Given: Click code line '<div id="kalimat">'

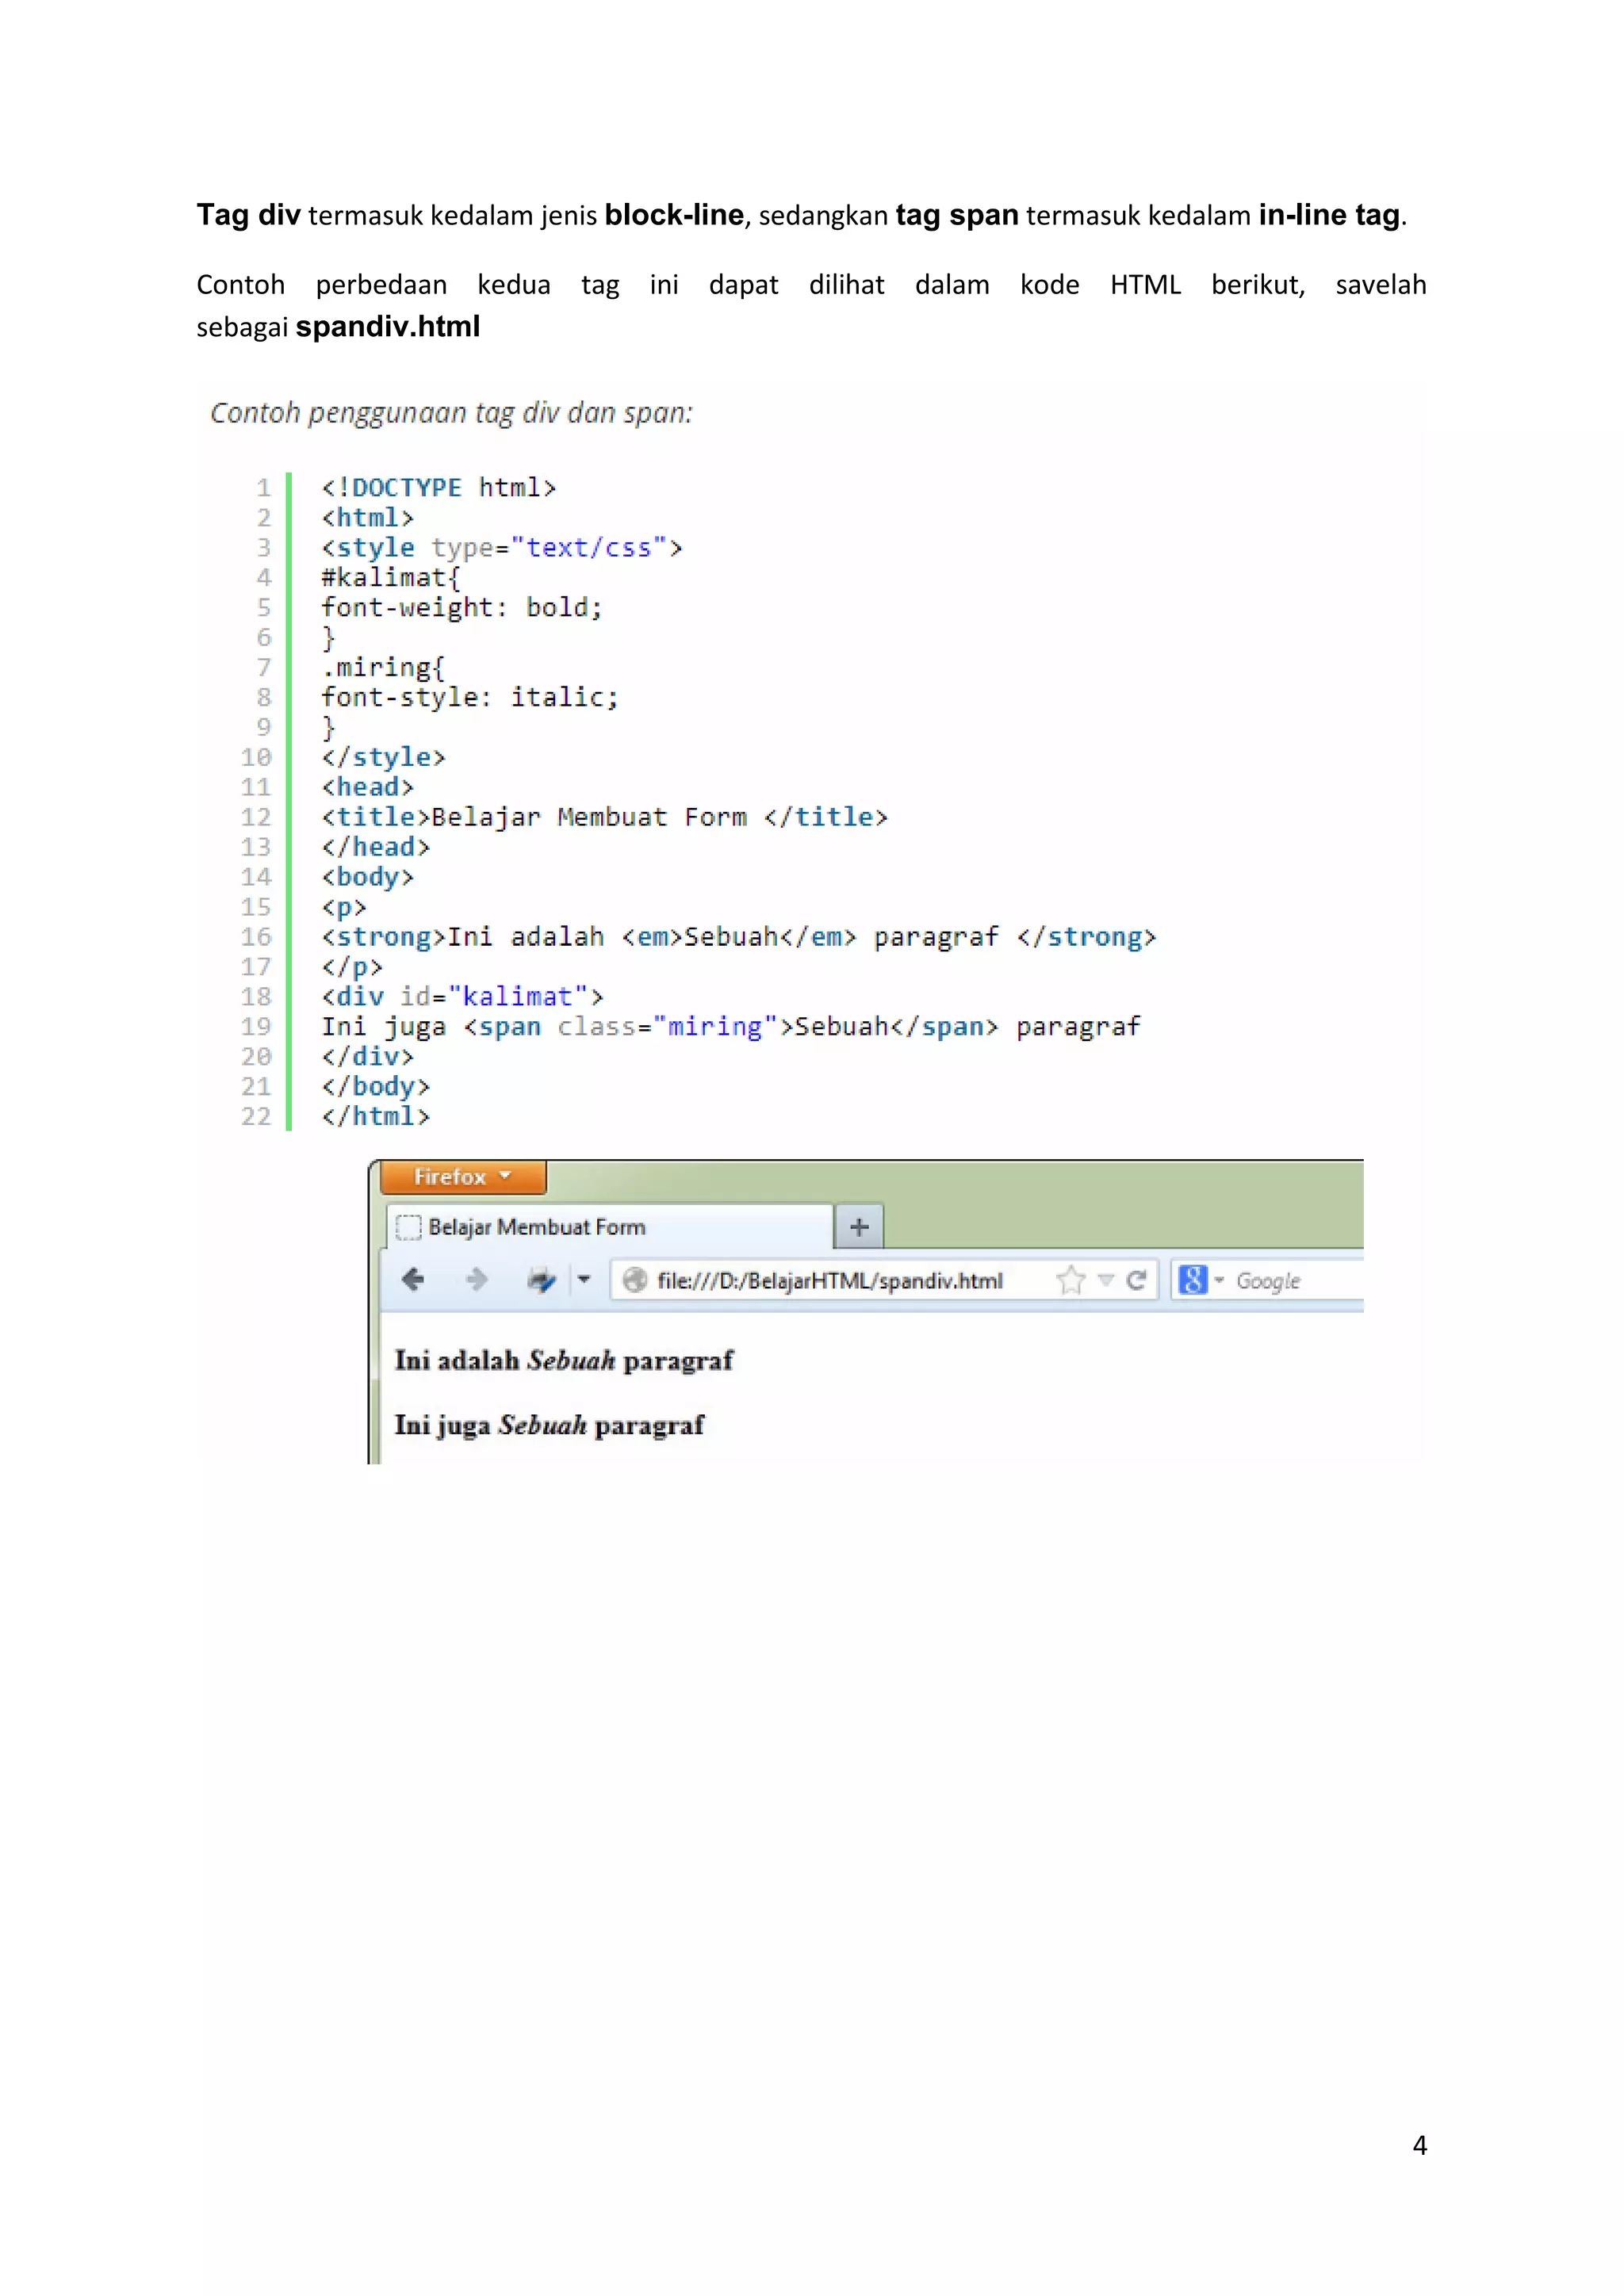Looking at the screenshot, I should [x=462, y=997].
